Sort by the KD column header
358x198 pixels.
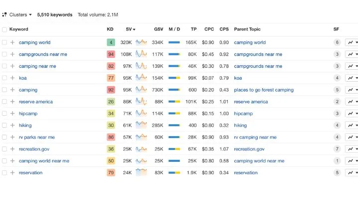pos(110,29)
